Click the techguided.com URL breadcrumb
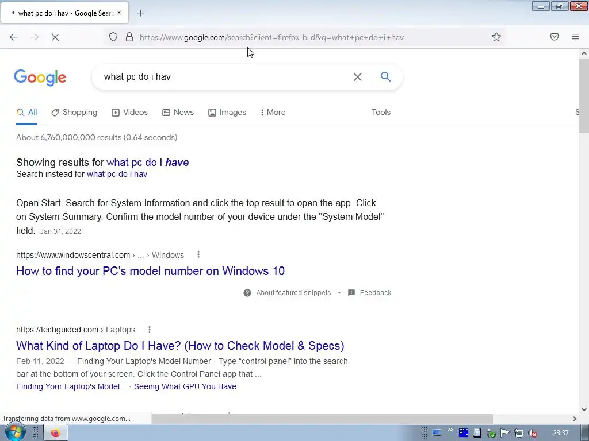 [x=75, y=330]
